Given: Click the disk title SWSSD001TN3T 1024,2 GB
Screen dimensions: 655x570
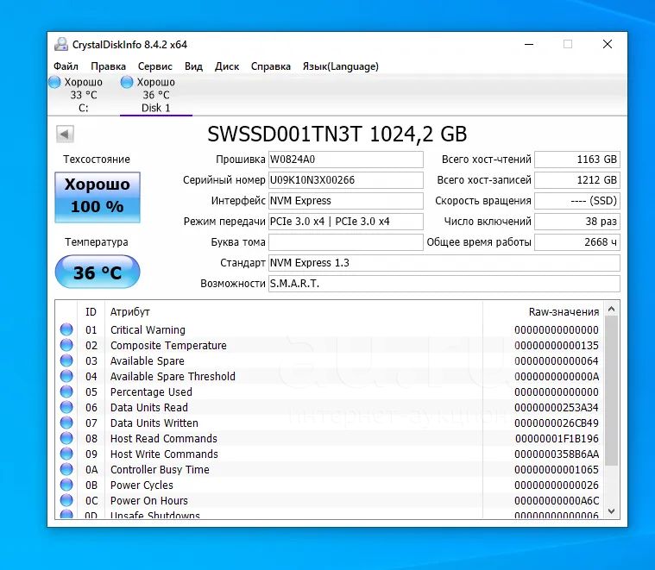Looking at the screenshot, I should (337, 134).
